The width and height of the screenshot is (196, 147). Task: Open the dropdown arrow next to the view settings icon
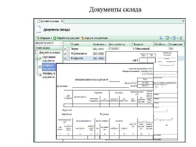177,38
